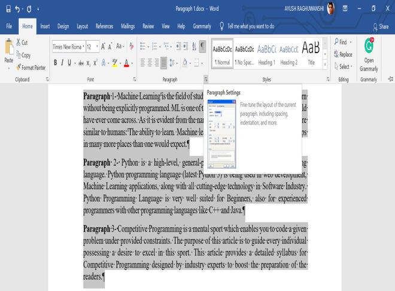395x291 pixels.
Task: Toggle Bold formatting
Action: tap(55, 63)
